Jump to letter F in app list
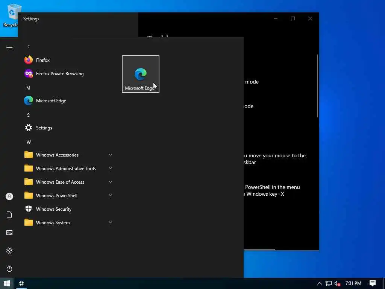The height and width of the screenshot is (289, 385). [29, 47]
